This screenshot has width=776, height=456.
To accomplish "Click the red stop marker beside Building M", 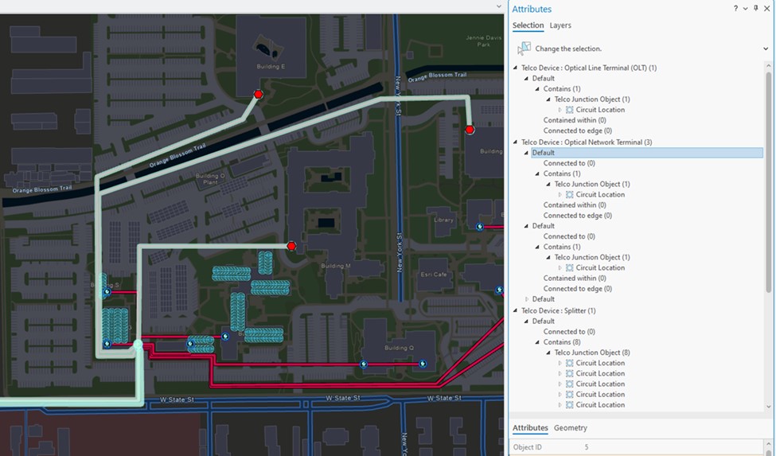I will 292,246.
